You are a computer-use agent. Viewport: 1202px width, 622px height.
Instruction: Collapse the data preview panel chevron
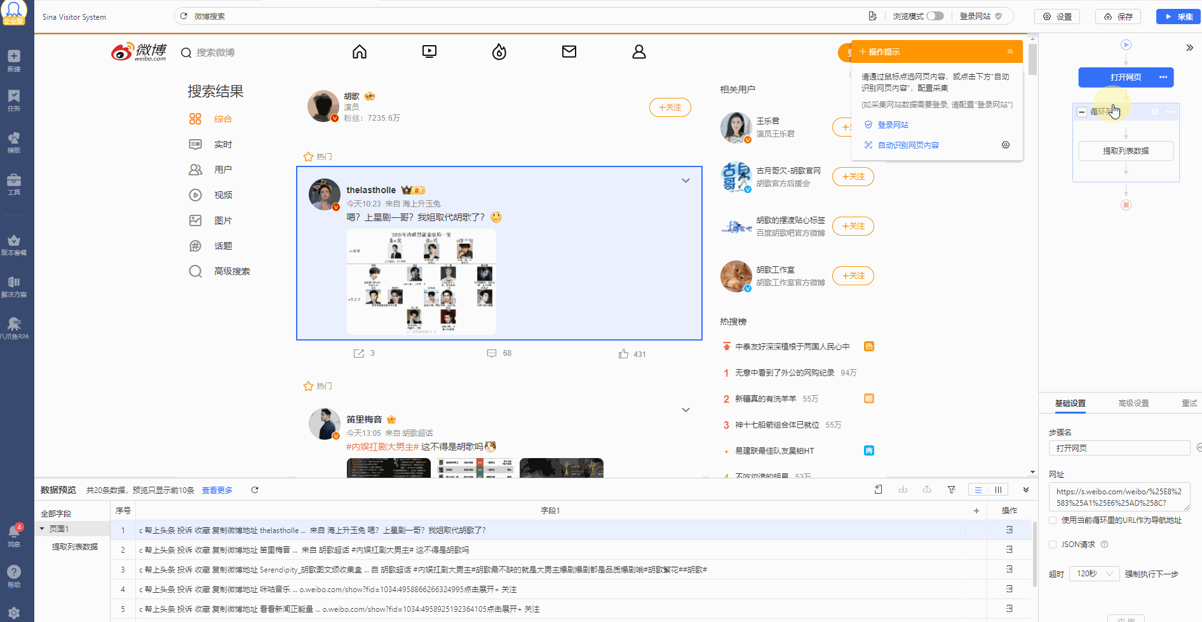[1025, 489]
